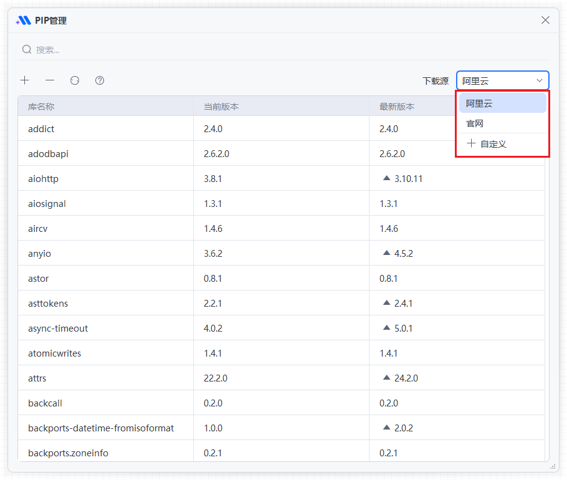
Task: Select the backports-datetime-fromisoformat library name
Action: point(101,428)
